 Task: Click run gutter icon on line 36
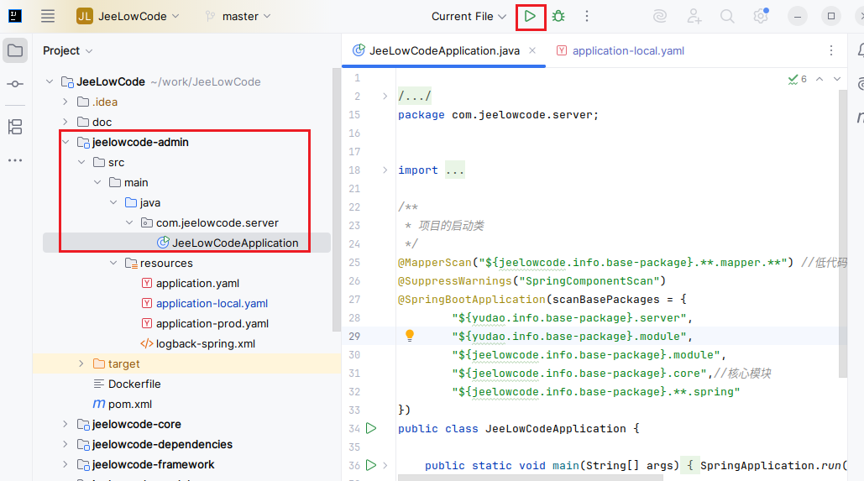tap(371, 465)
